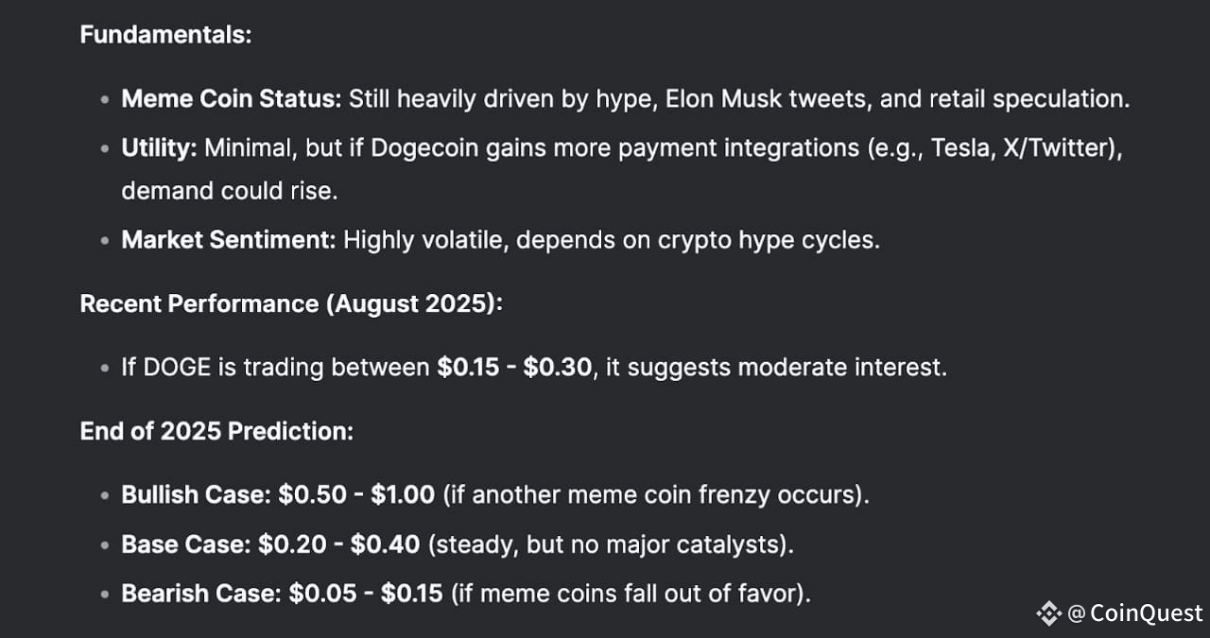Click the Bearish Case $0.05 - $0.15 text

[x=282, y=594]
